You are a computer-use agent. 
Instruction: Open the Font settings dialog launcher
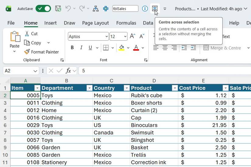(146, 60)
